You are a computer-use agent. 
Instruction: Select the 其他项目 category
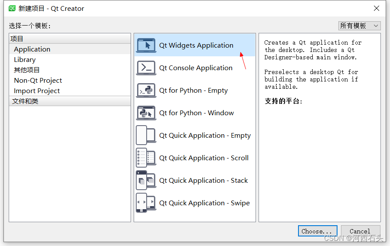point(70,70)
